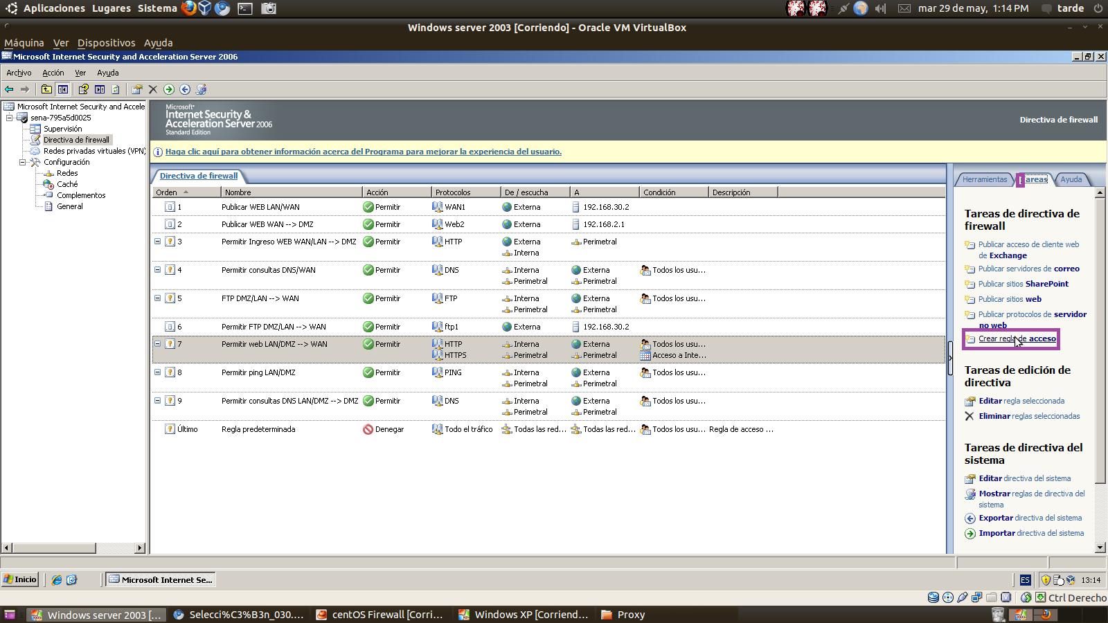
Task: Click Publicar servidores de correo icon
Action: pyautogui.click(x=969, y=269)
